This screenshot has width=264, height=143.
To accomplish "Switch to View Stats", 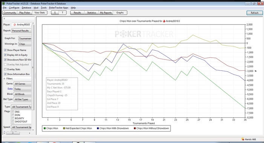I will pyautogui.click(x=40, y=12).
